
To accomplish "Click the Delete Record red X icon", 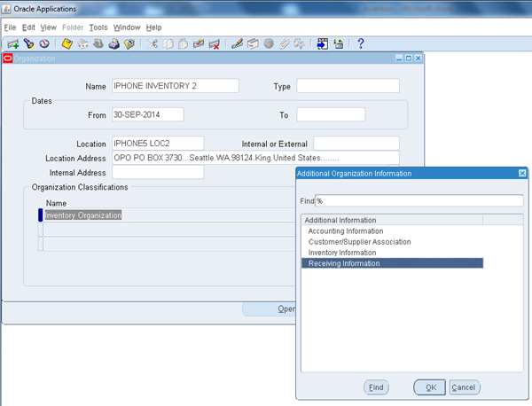I will coord(214,44).
